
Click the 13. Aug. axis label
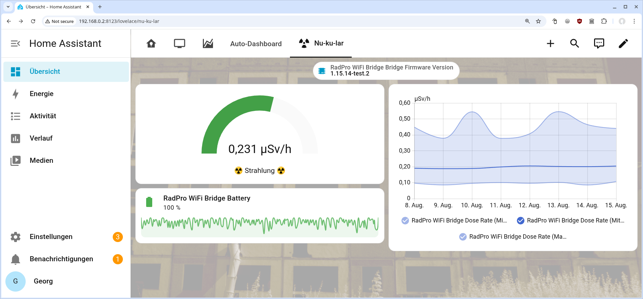558,205
